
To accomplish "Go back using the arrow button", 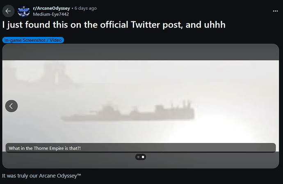I will point(8,11).
